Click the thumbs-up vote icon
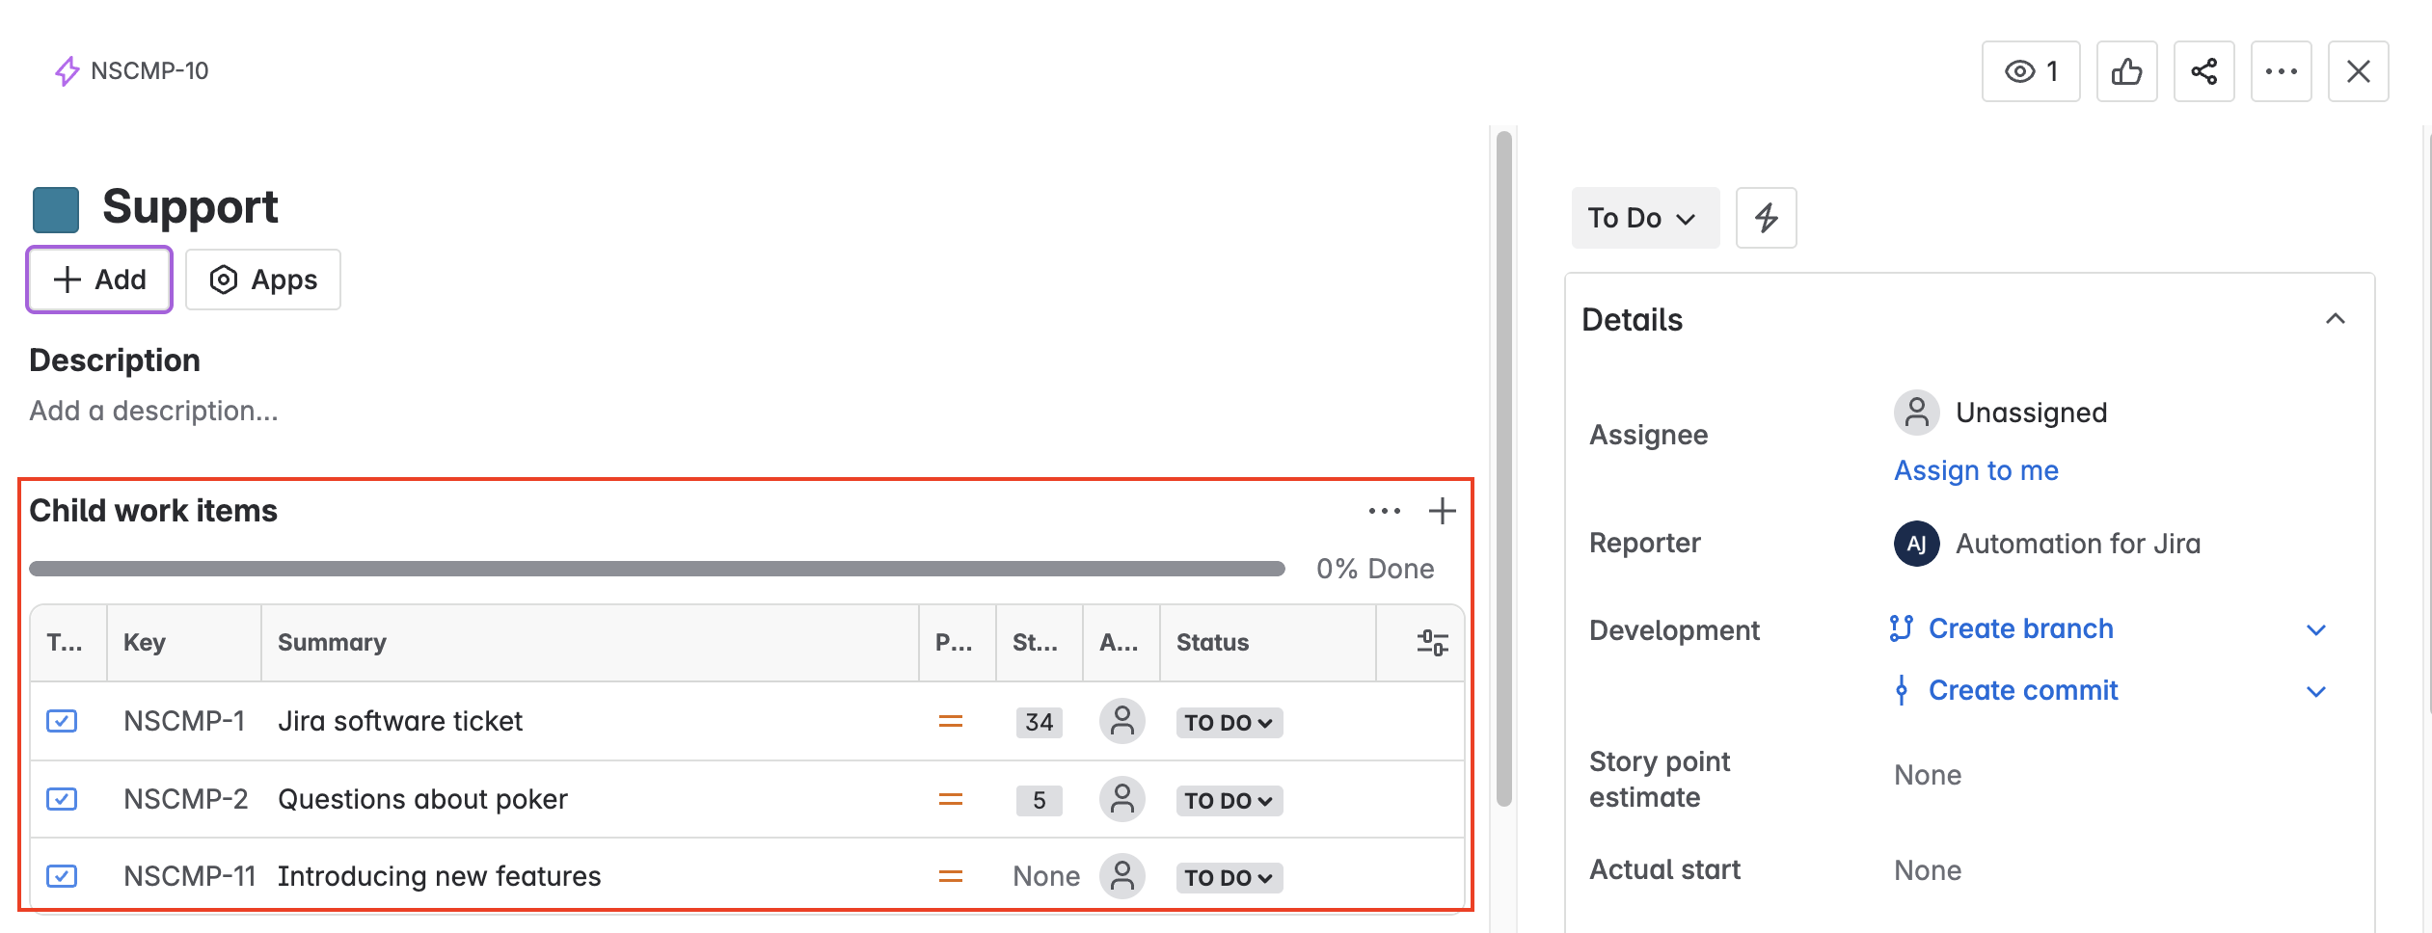 2126,71
